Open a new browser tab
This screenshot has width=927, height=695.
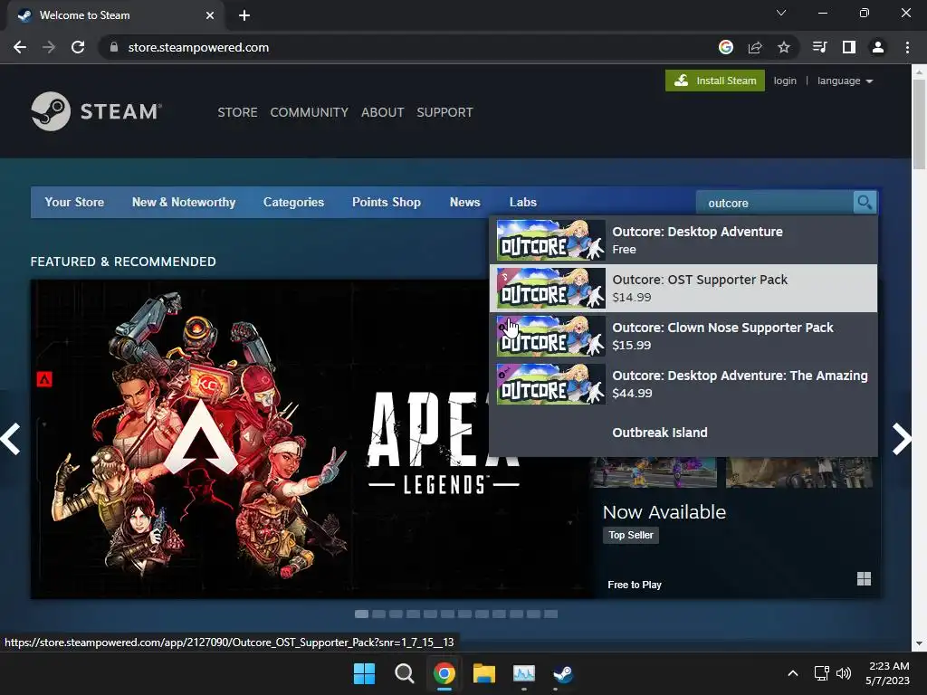[244, 15]
